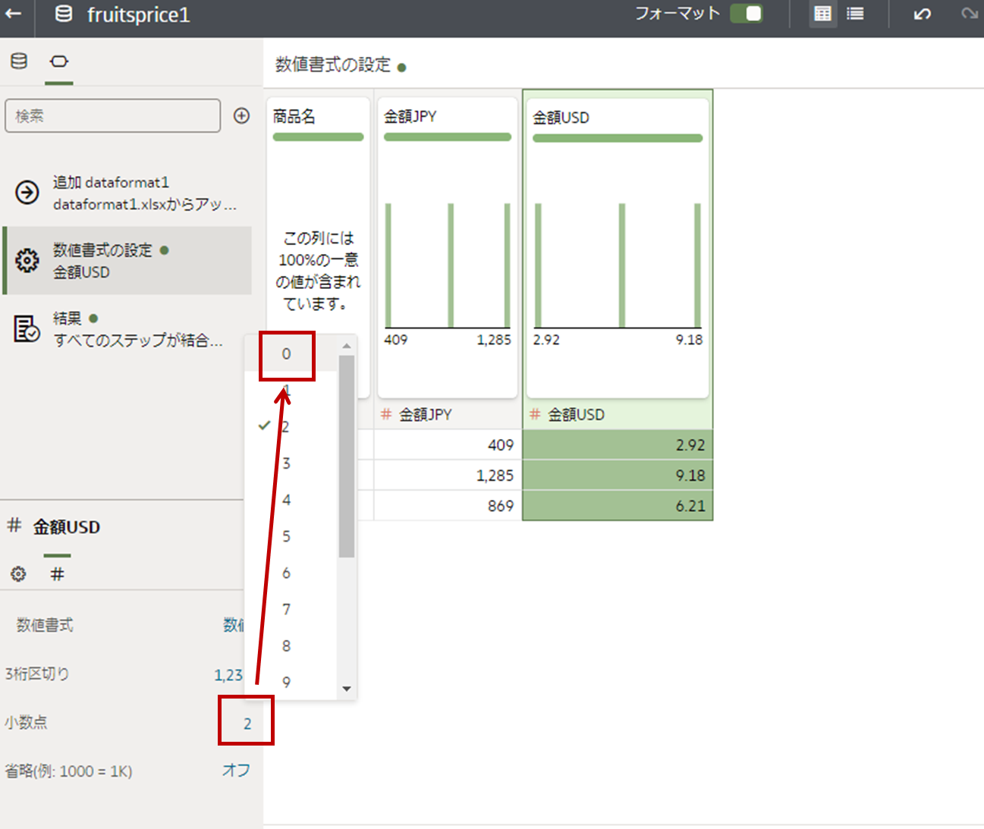Open the data panel database tab icon
Viewport: 984px width, 829px height.
(x=19, y=61)
